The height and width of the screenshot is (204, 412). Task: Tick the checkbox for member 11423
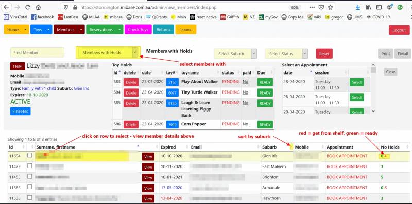pos(30,165)
